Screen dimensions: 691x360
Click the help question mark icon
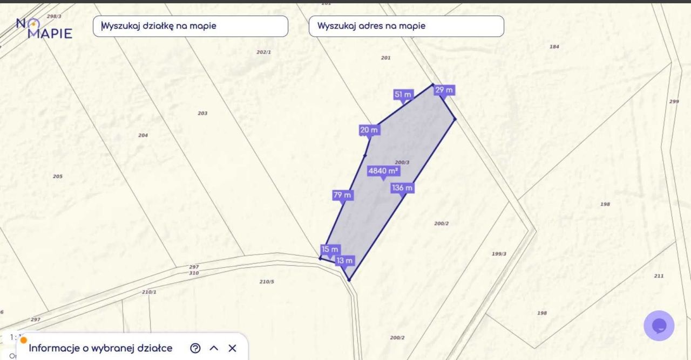pyautogui.click(x=195, y=348)
